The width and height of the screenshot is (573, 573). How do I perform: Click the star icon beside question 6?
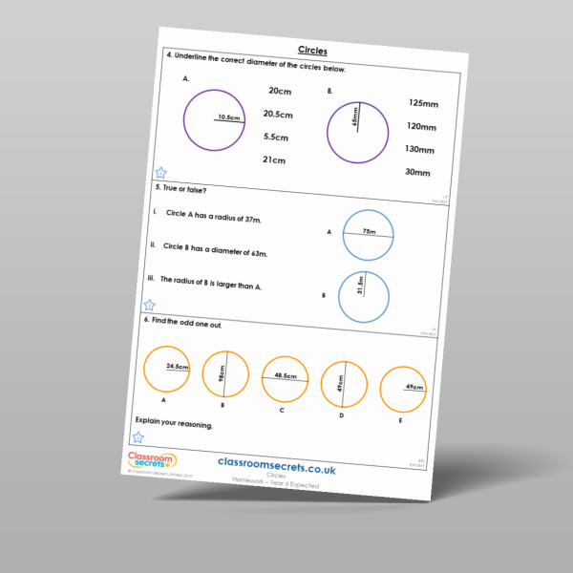click(x=138, y=436)
